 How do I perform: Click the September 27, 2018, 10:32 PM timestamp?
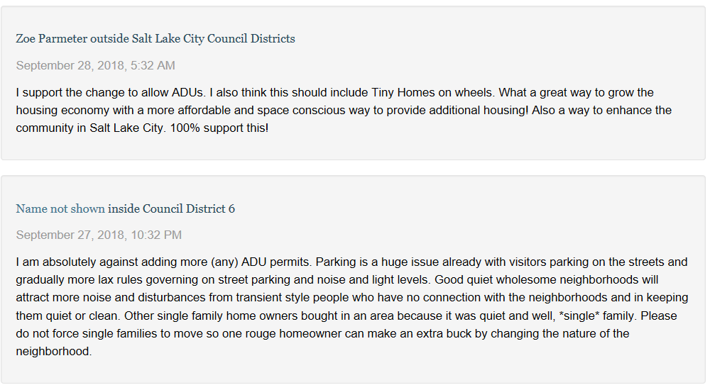[x=99, y=235]
